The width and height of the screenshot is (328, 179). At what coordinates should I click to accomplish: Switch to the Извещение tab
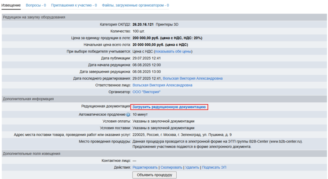(x=11, y=5)
